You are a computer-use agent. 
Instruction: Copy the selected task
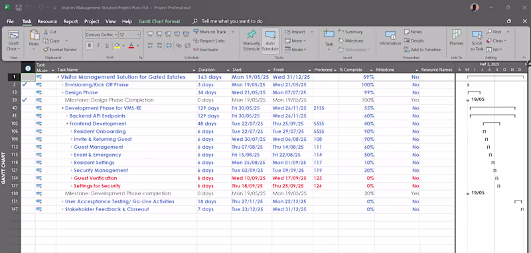click(x=52, y=41)
